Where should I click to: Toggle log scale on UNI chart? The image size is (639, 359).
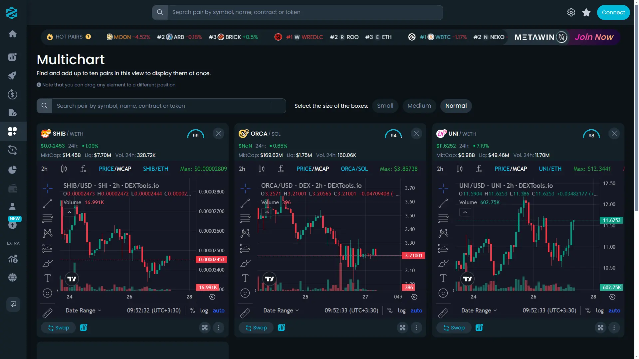pyautogui.click(x=600, y=310)
